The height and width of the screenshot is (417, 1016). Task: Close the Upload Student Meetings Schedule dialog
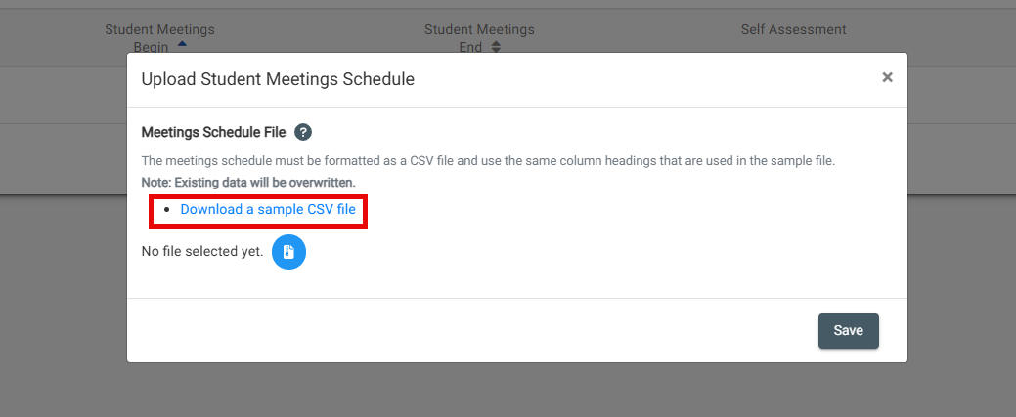[x=887, y=78]
